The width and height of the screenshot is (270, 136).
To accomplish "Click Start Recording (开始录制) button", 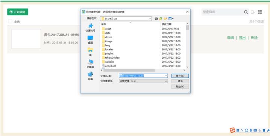I will click(x=18, y=12).
